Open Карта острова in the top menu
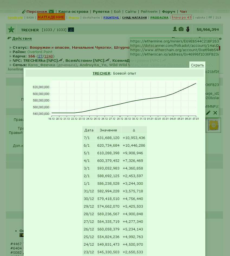Screen dimensions: 230x256 73,12
